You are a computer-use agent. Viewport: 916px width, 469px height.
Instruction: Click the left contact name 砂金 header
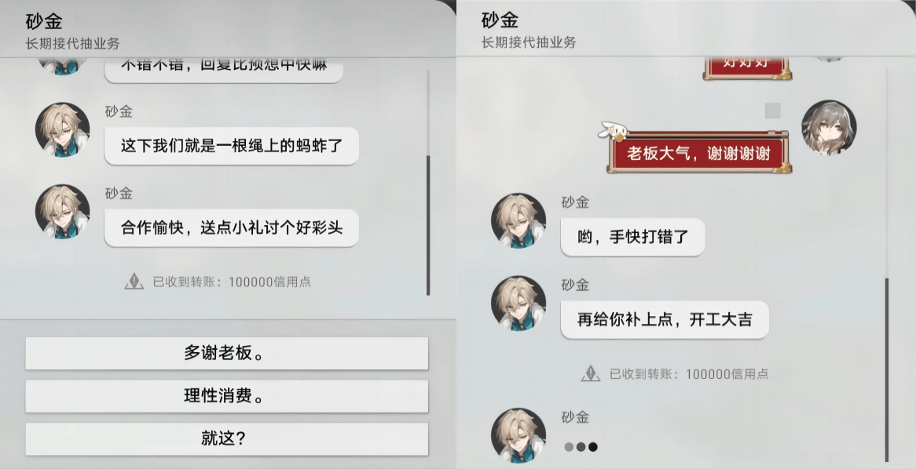pos(44,22)
